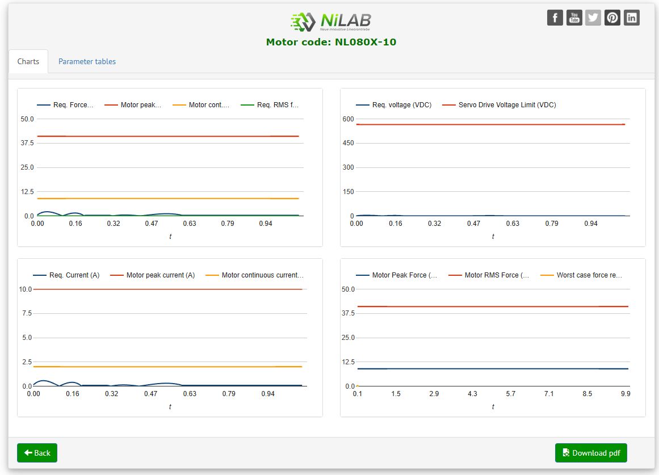
Task: Open the Facebook social icon
Action: tap(555, 18)
